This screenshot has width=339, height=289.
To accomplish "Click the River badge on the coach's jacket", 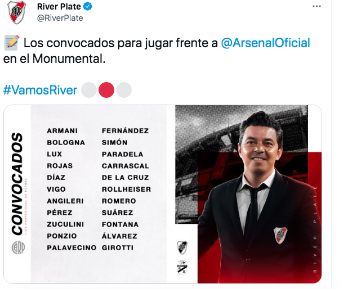I will [x=280, y=235].
